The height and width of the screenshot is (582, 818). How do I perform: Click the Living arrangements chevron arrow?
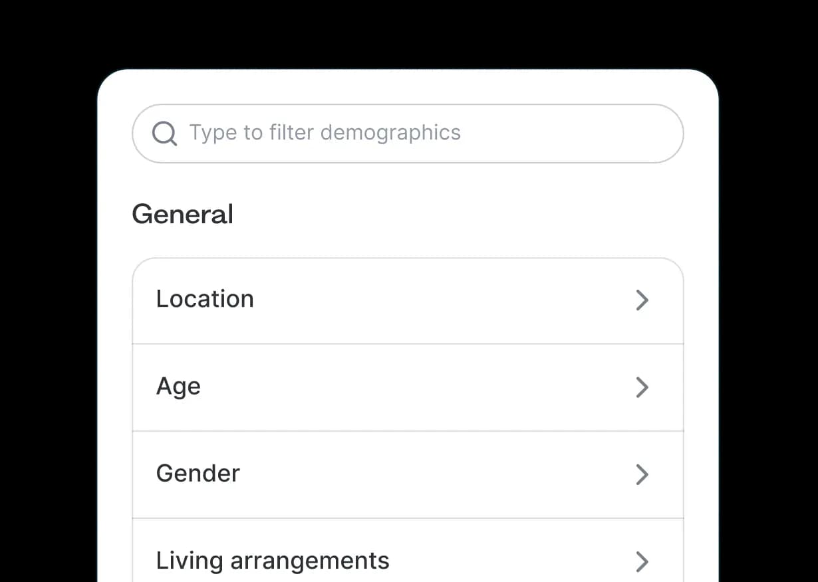[642, 561]
